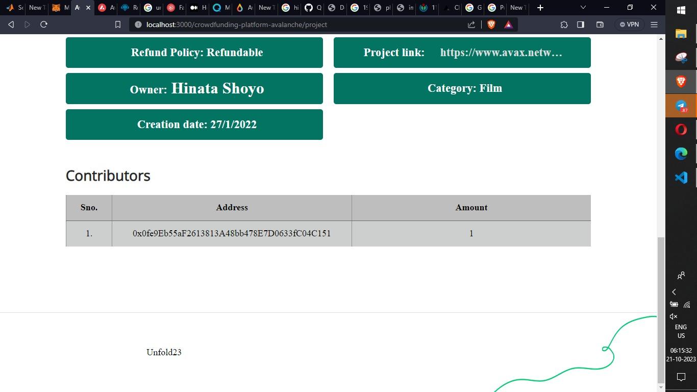Open Brave Rewards triangle icon
Viewport: 697px width, 392px height.
(508, 24)
